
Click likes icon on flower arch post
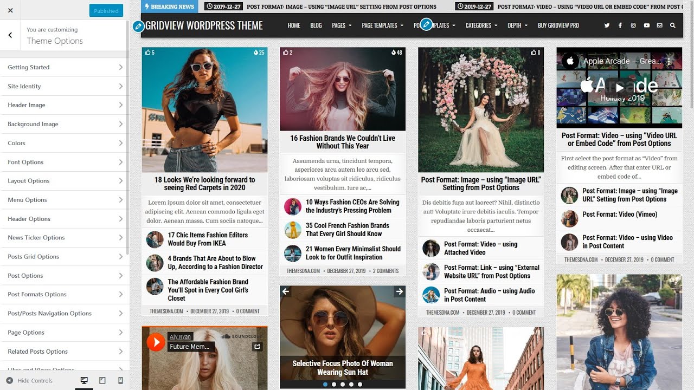click(533, 53)
